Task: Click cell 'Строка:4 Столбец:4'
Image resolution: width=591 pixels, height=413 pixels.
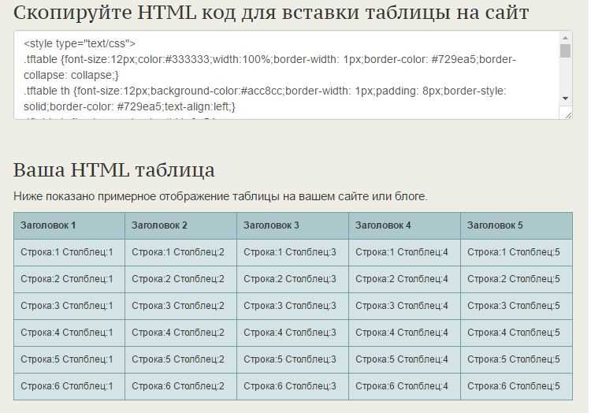Action: (x=405, y=333)
